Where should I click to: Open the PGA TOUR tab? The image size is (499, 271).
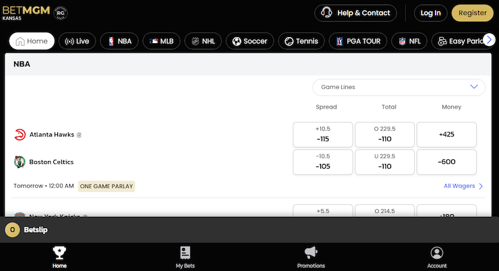[x=358, y=41]
